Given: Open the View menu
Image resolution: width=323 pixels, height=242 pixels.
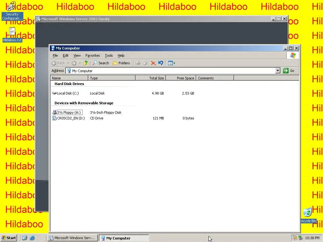Looking at the screenshot, I should coord(77,55).
